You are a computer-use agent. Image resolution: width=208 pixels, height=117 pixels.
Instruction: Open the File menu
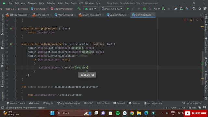[x=11, y=3]
